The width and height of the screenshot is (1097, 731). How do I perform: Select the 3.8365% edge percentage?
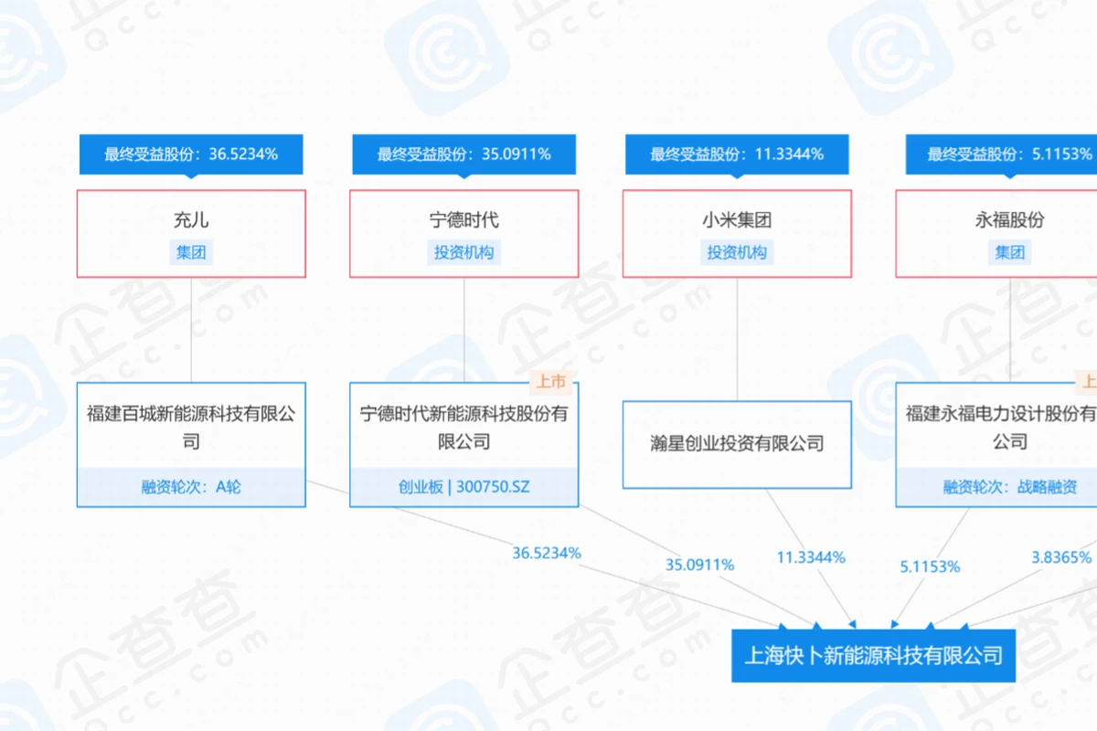tap(1060, 556)
